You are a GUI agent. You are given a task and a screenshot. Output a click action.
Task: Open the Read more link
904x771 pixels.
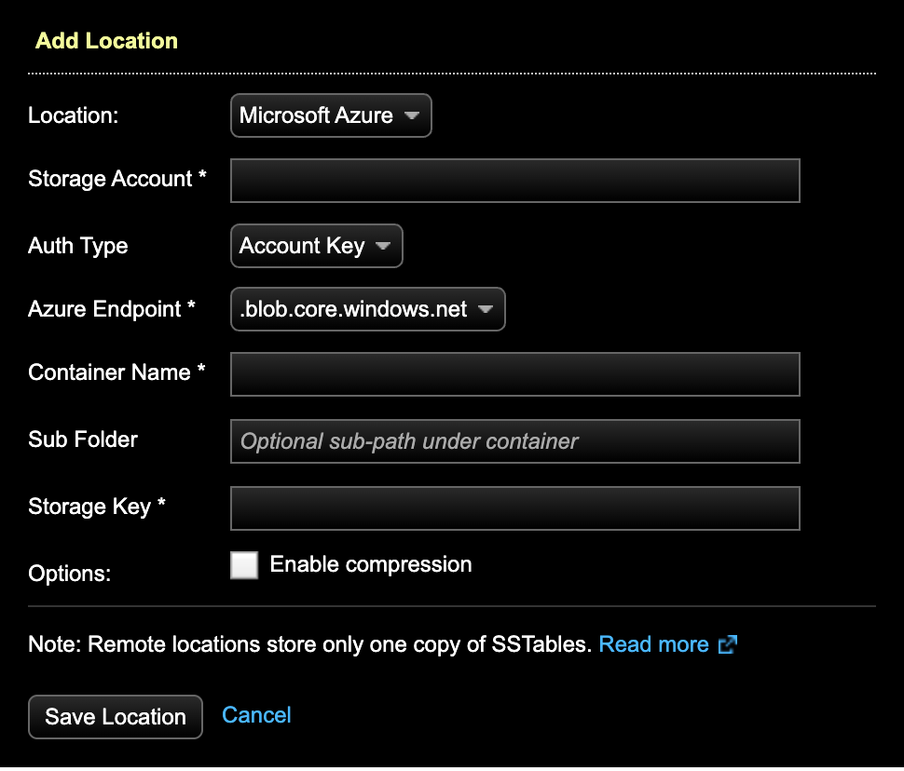click(x=654, y=643)
